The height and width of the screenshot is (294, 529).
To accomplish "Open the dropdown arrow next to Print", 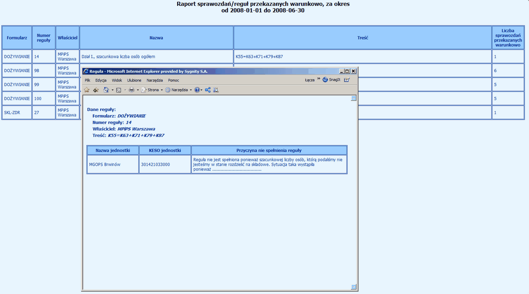I will (138, 90).
